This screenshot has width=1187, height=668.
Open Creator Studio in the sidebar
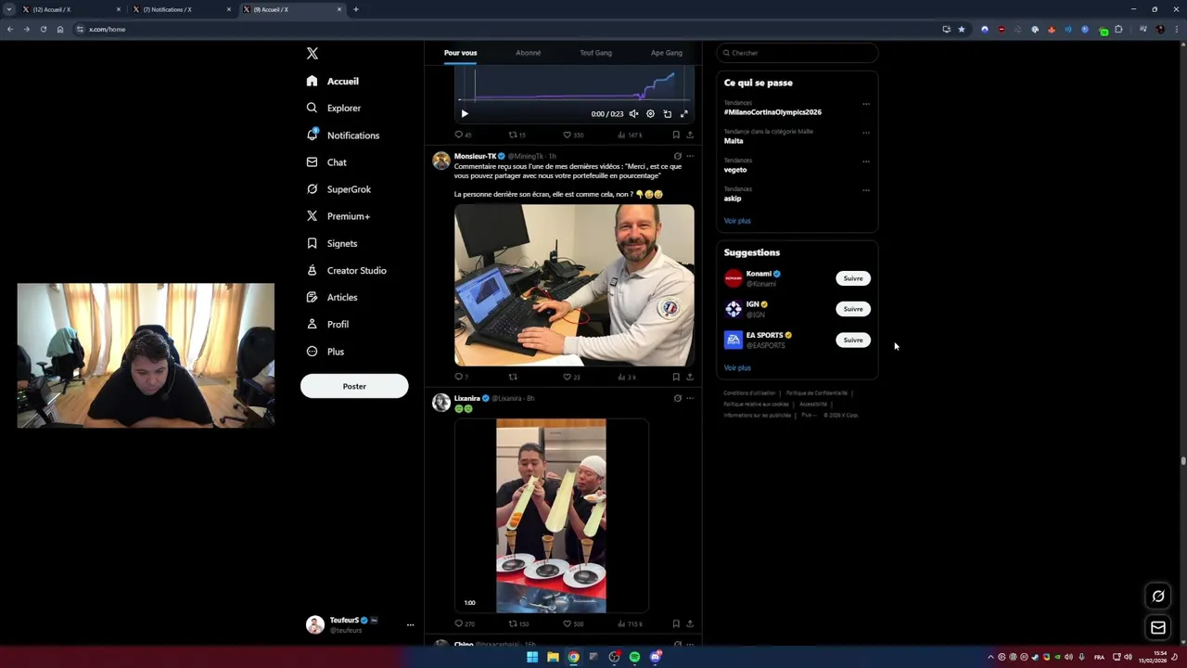(x=346, y=270)
